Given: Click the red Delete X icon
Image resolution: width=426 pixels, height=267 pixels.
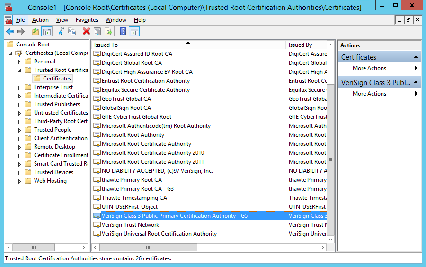Looking at the screenshot, I should [87, 32].
